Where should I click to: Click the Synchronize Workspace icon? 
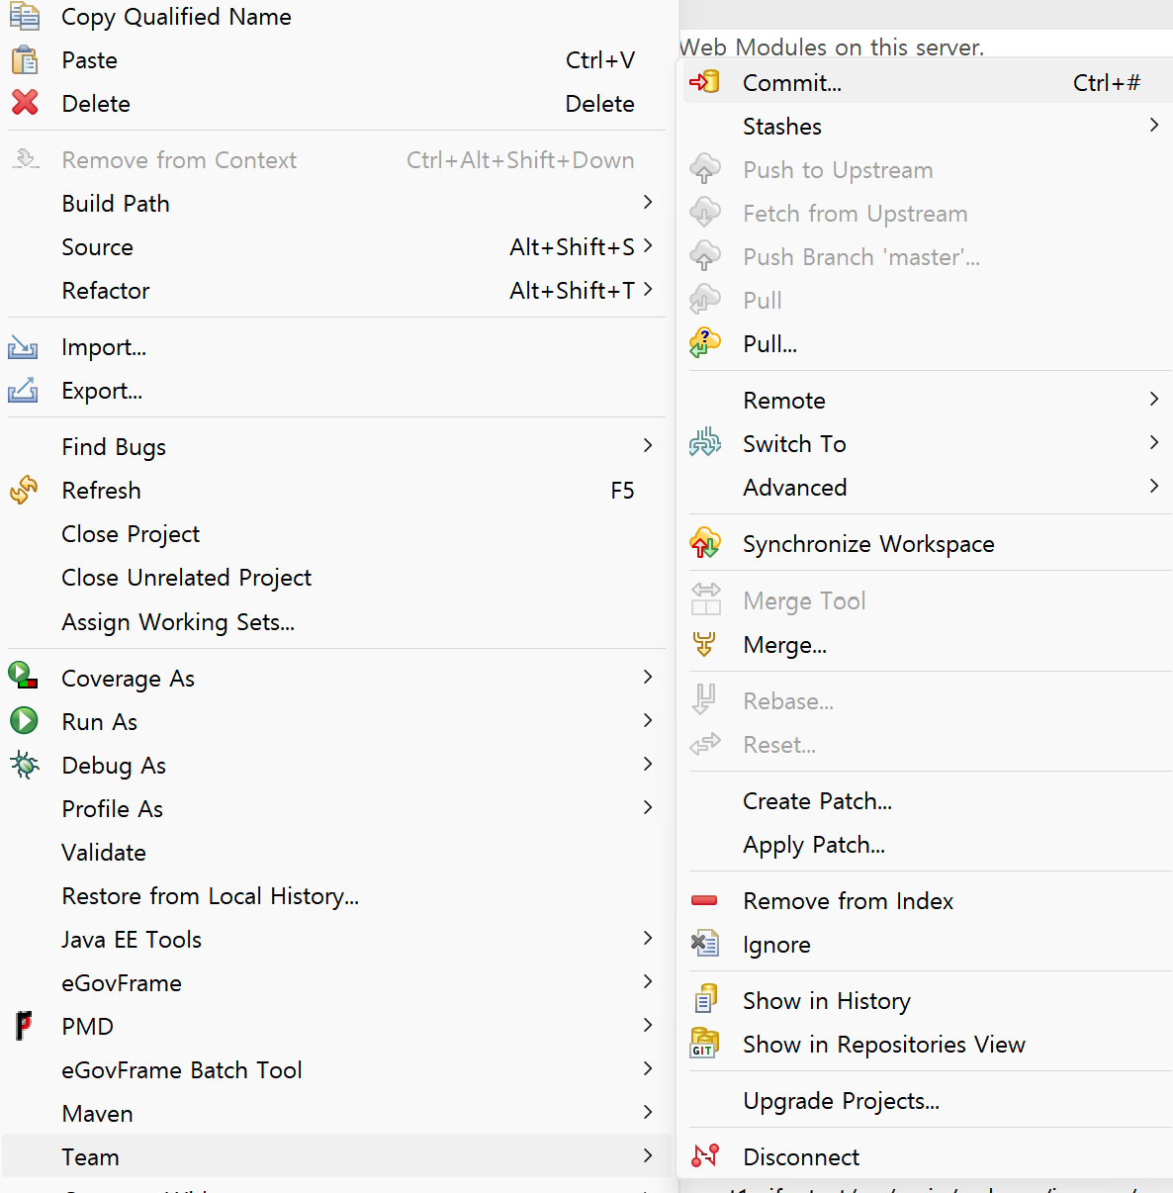click(705, 543)
